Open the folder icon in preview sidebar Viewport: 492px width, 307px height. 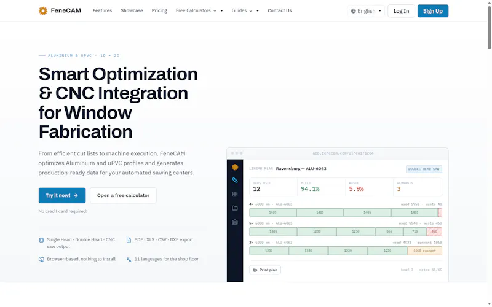pos(235,208)
